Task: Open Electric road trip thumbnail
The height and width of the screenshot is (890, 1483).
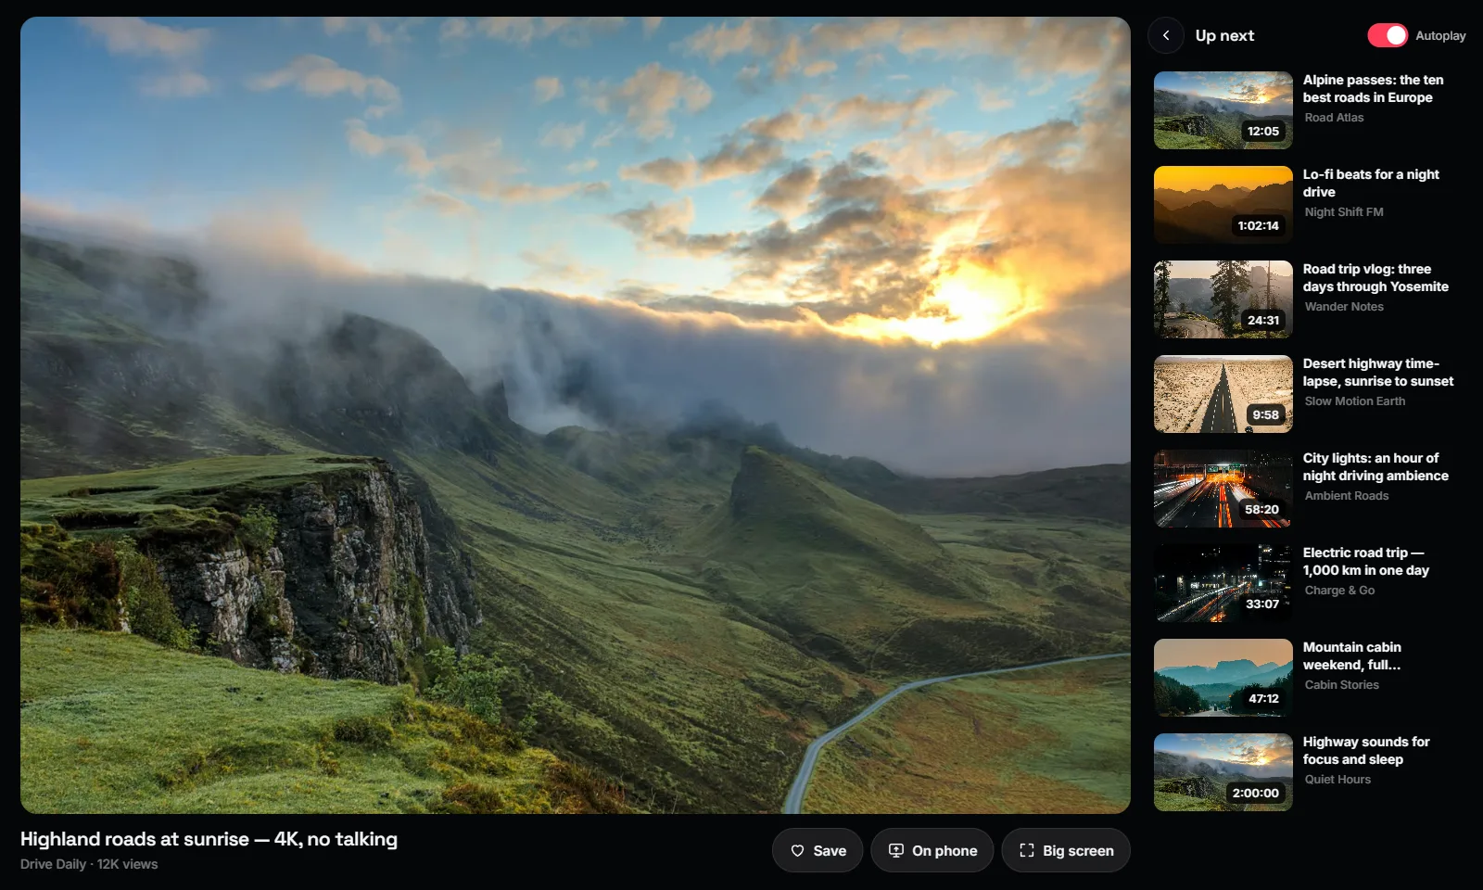Action: click(1223, 583)
